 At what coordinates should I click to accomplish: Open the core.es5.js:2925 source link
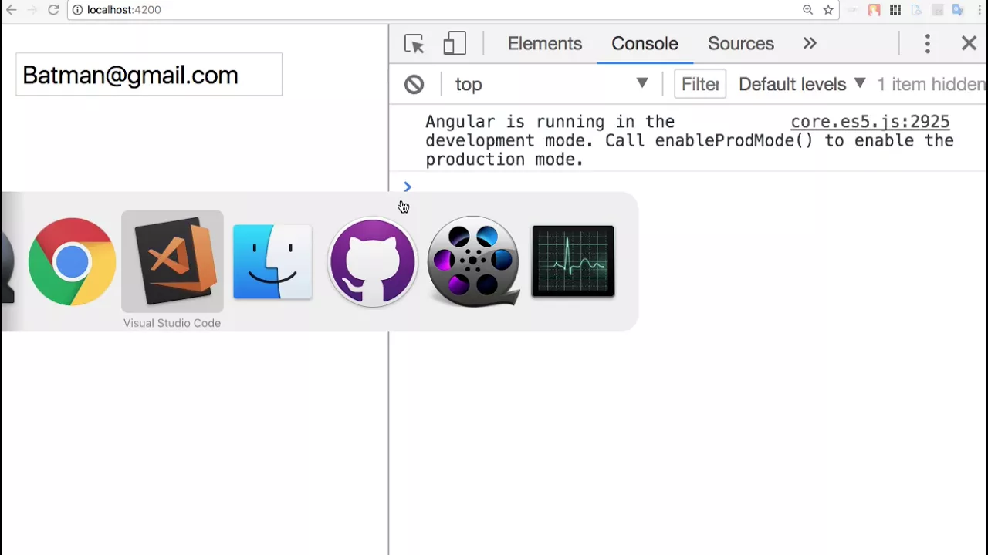[x=870, y=122]
